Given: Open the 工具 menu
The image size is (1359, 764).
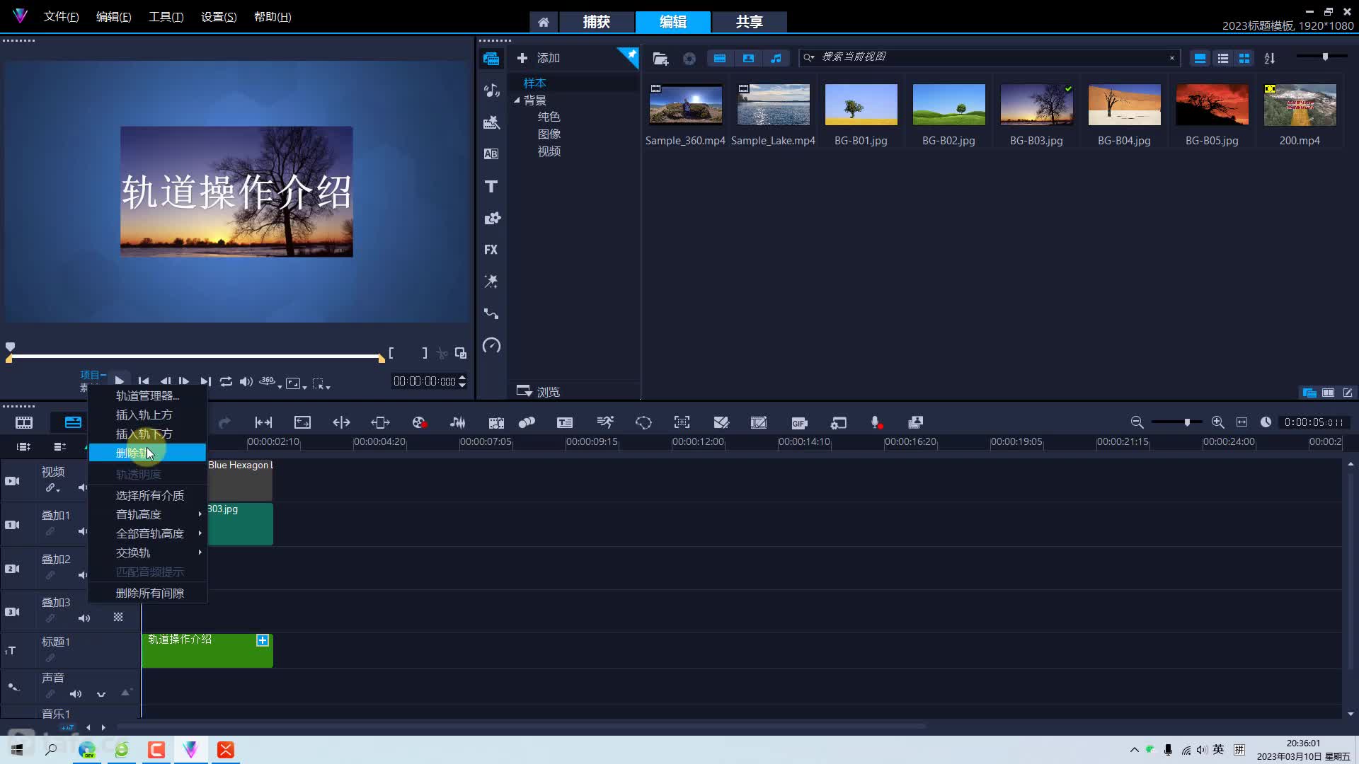Looking at the screenshot, I should point(166,17).
